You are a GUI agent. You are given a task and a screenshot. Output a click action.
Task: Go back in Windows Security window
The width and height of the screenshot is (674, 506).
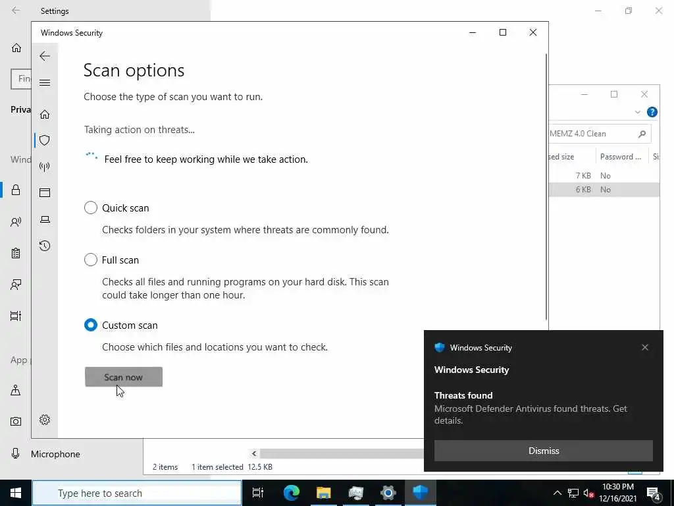pos(45,56)
